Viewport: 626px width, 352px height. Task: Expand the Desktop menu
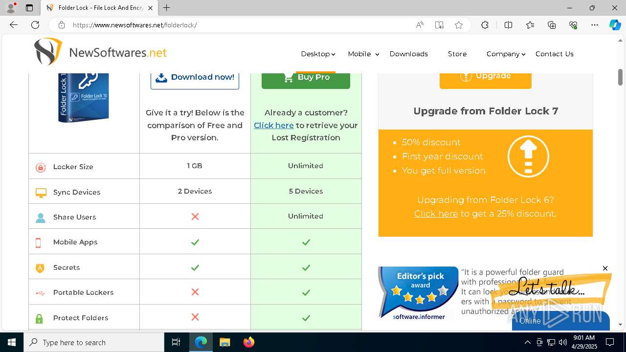pos(318,54)
